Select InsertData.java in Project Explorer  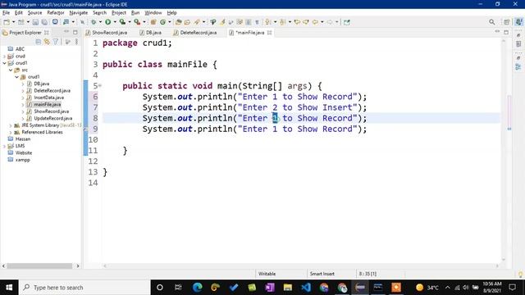click(49, 98)
